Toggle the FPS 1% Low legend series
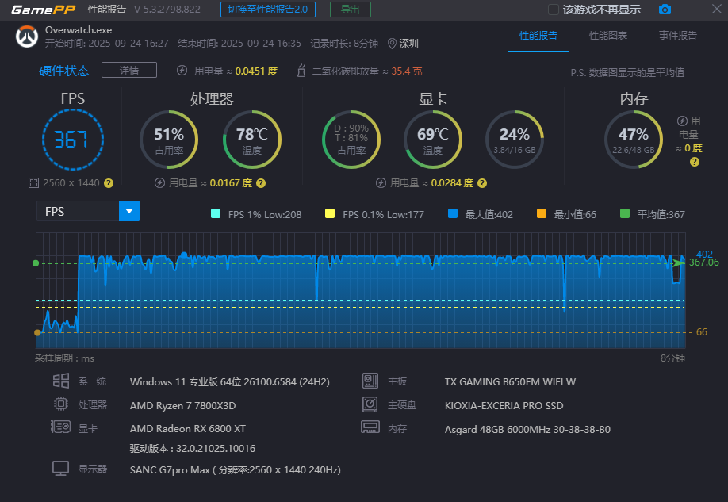This screenshot has height=502, width=728. click(x=216, y=214)
